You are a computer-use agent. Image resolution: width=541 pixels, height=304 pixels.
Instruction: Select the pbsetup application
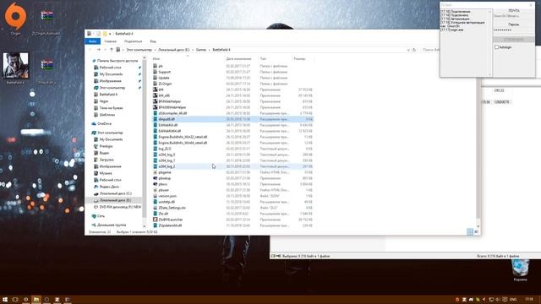pyautogui.click(x=165, y=178)
